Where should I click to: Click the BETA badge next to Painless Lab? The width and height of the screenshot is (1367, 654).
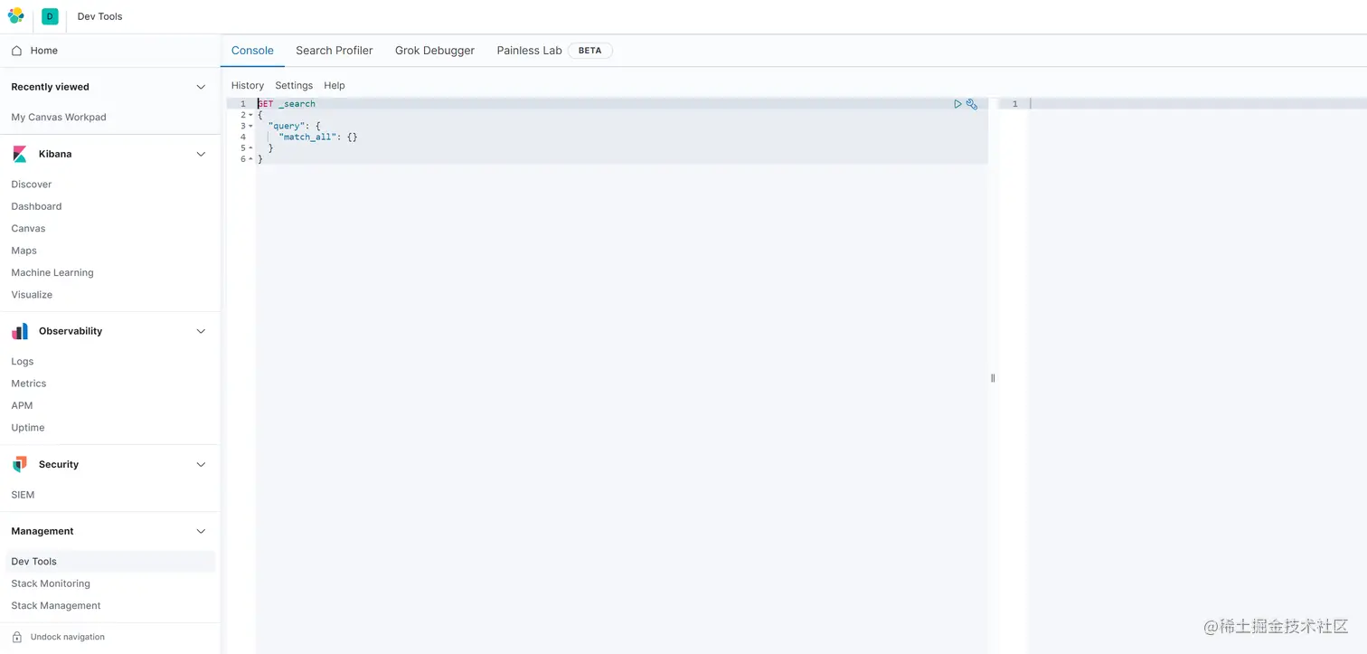pos(589,51)
